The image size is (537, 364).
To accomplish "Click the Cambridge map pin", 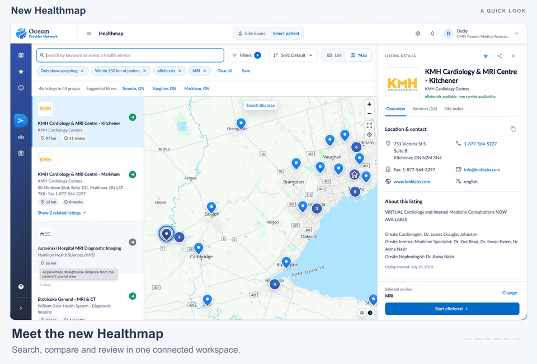I will tap(199, 248).
